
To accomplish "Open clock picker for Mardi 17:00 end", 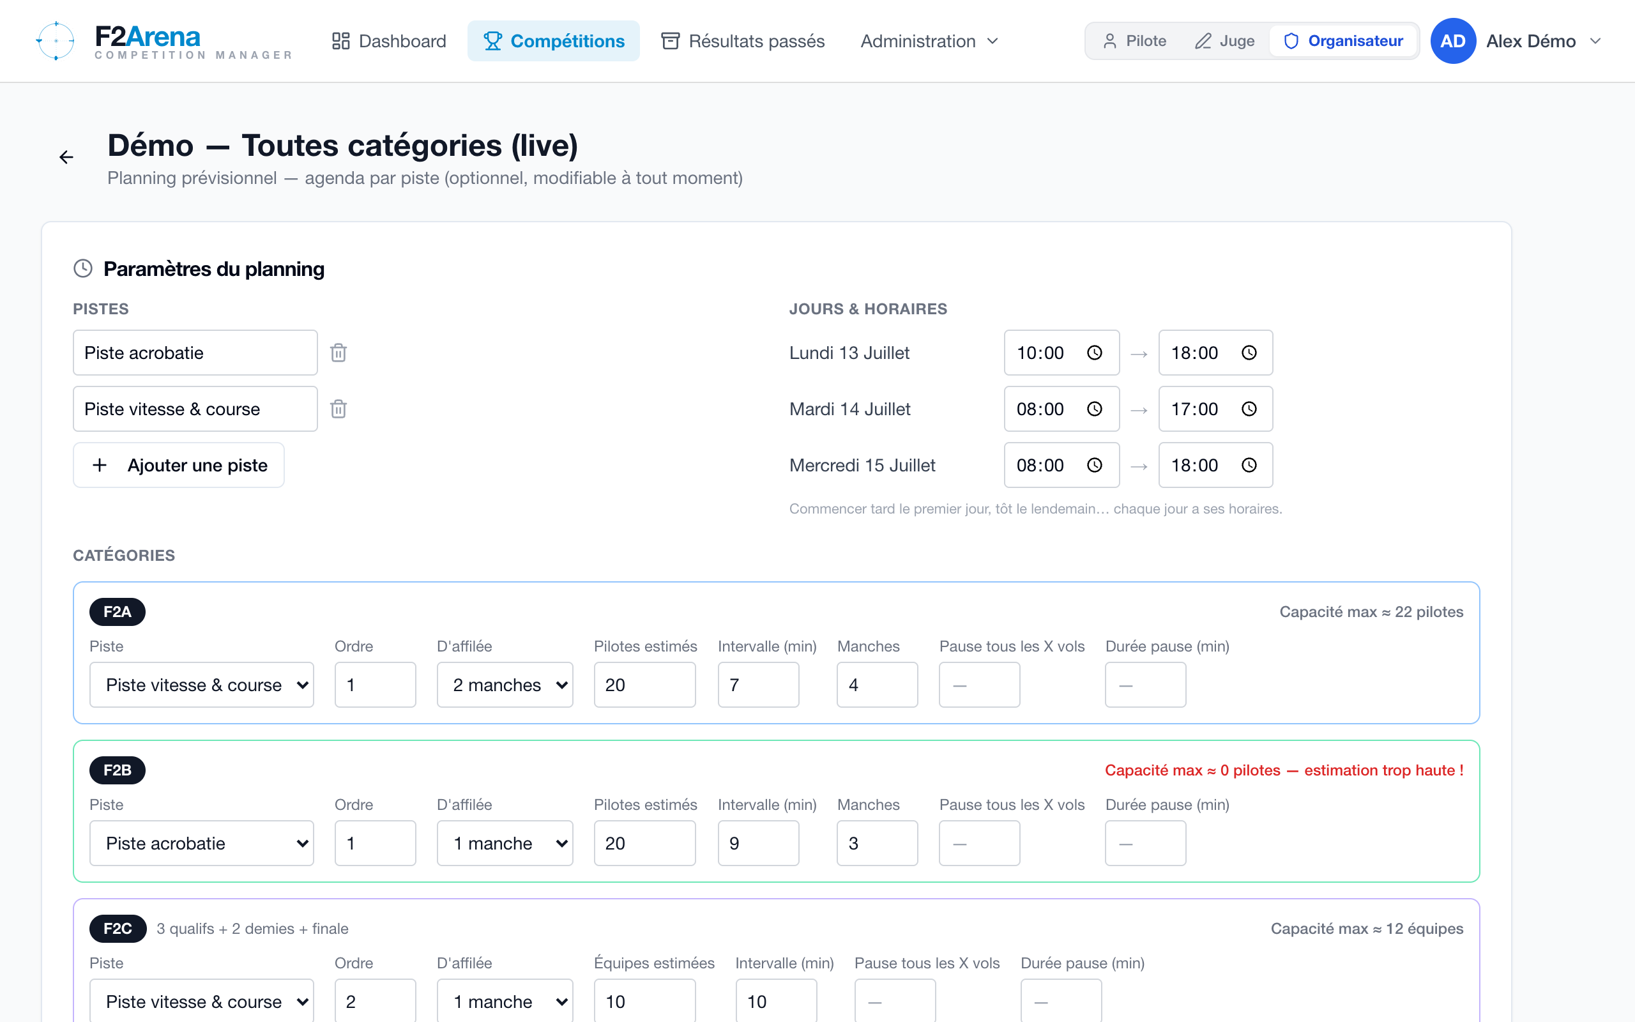I will click(x=1249, y=409).
